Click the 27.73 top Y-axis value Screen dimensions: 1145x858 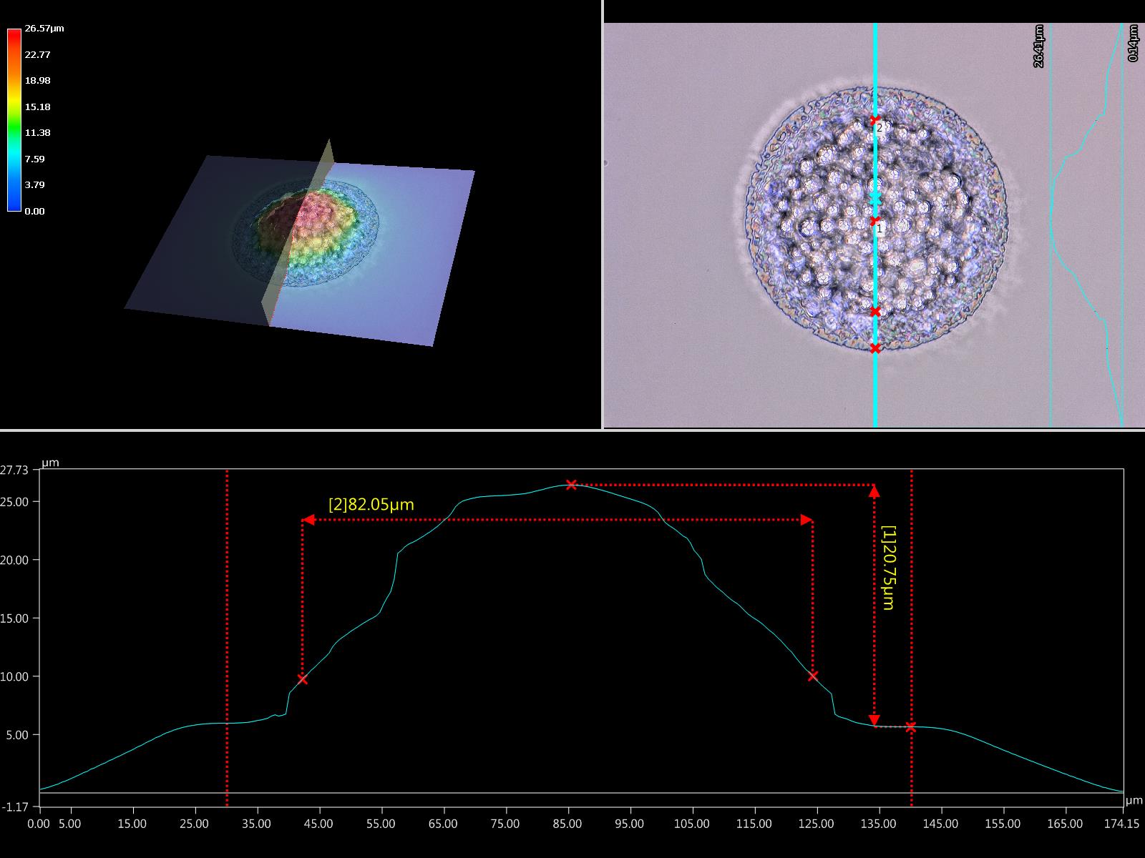(x=14, y=470)
